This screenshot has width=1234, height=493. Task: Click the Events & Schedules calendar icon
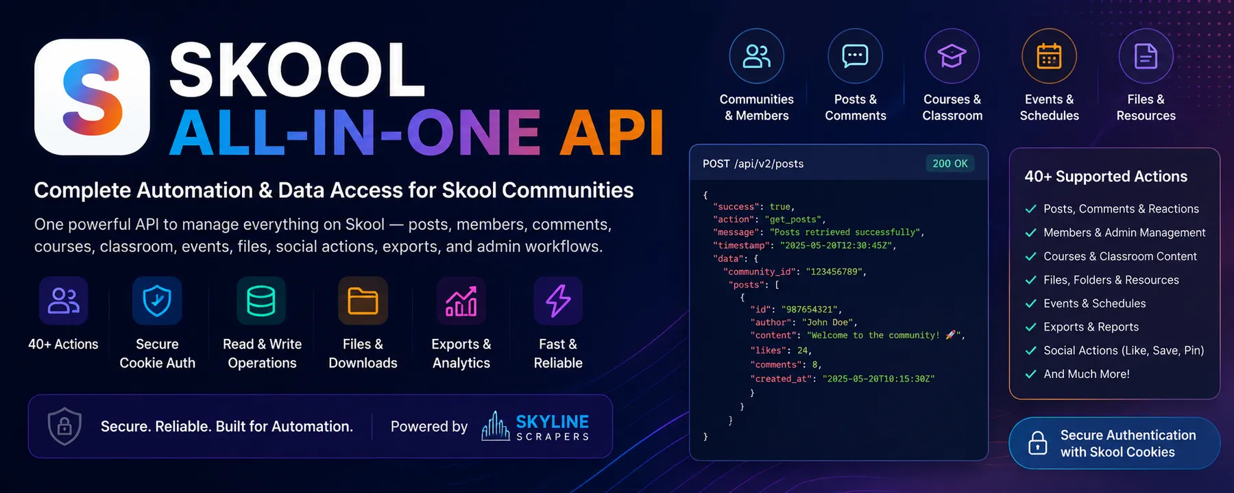click(x=1049, y=56)
